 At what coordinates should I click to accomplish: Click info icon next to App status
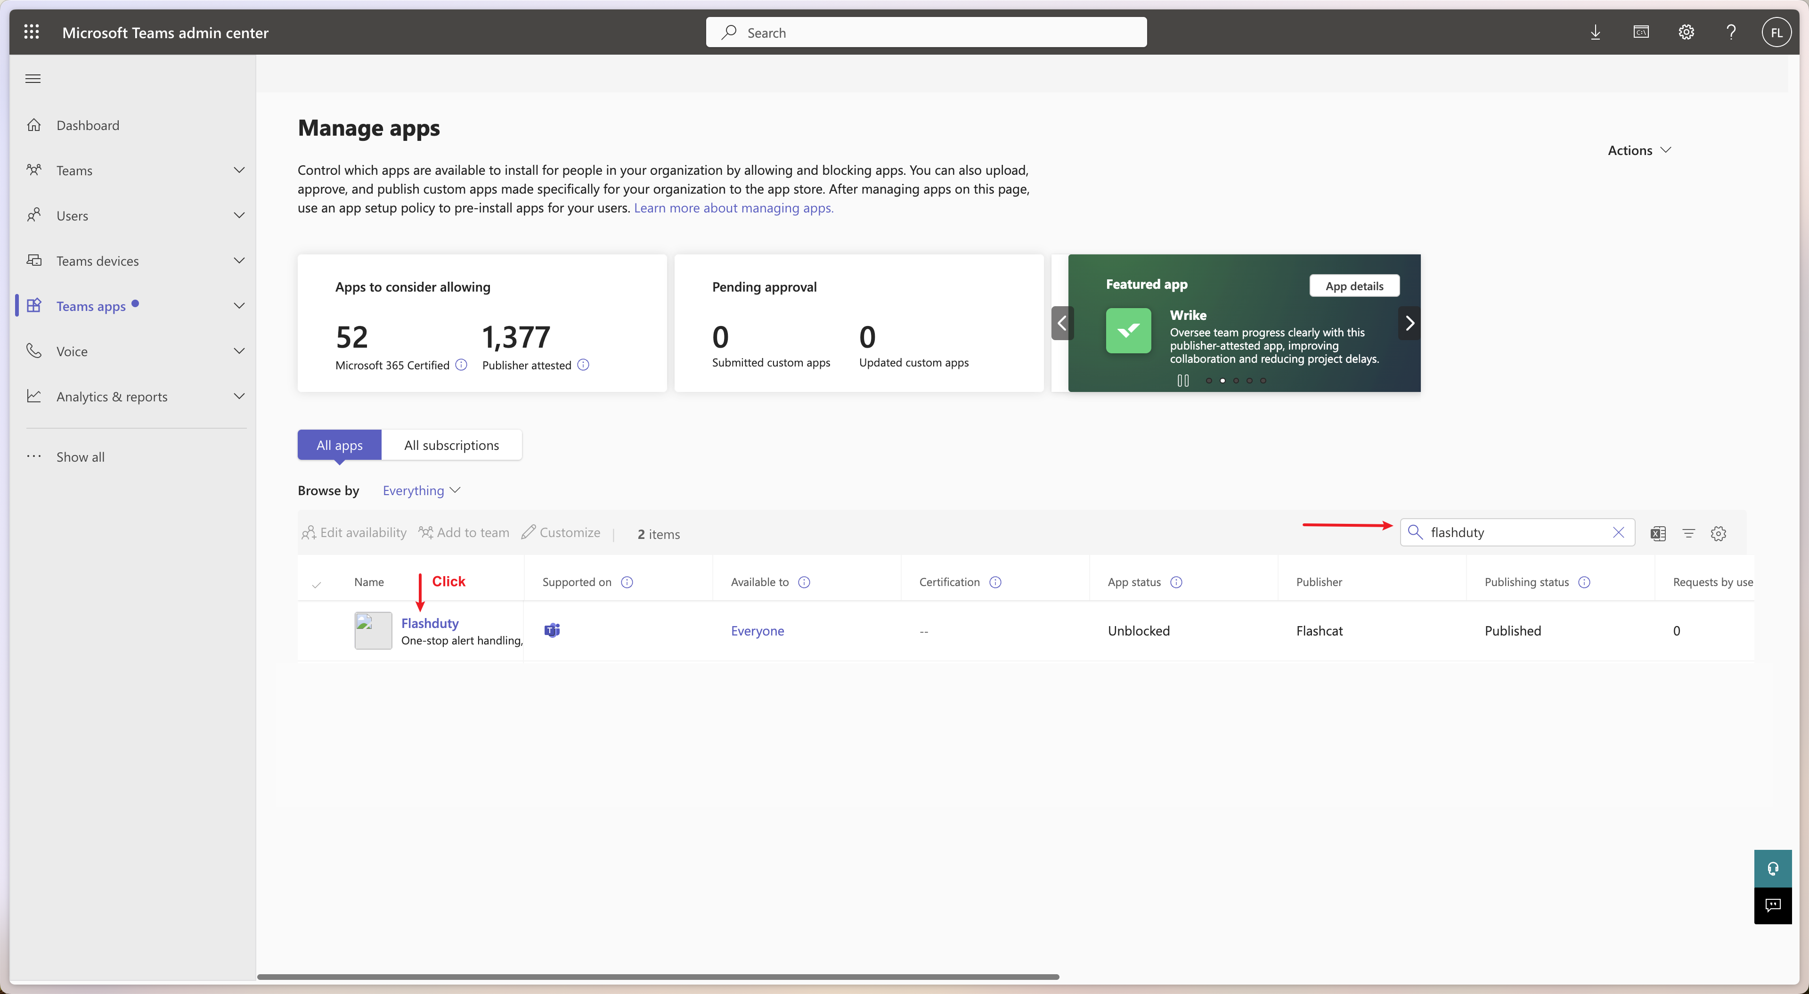coord(1176,582)
